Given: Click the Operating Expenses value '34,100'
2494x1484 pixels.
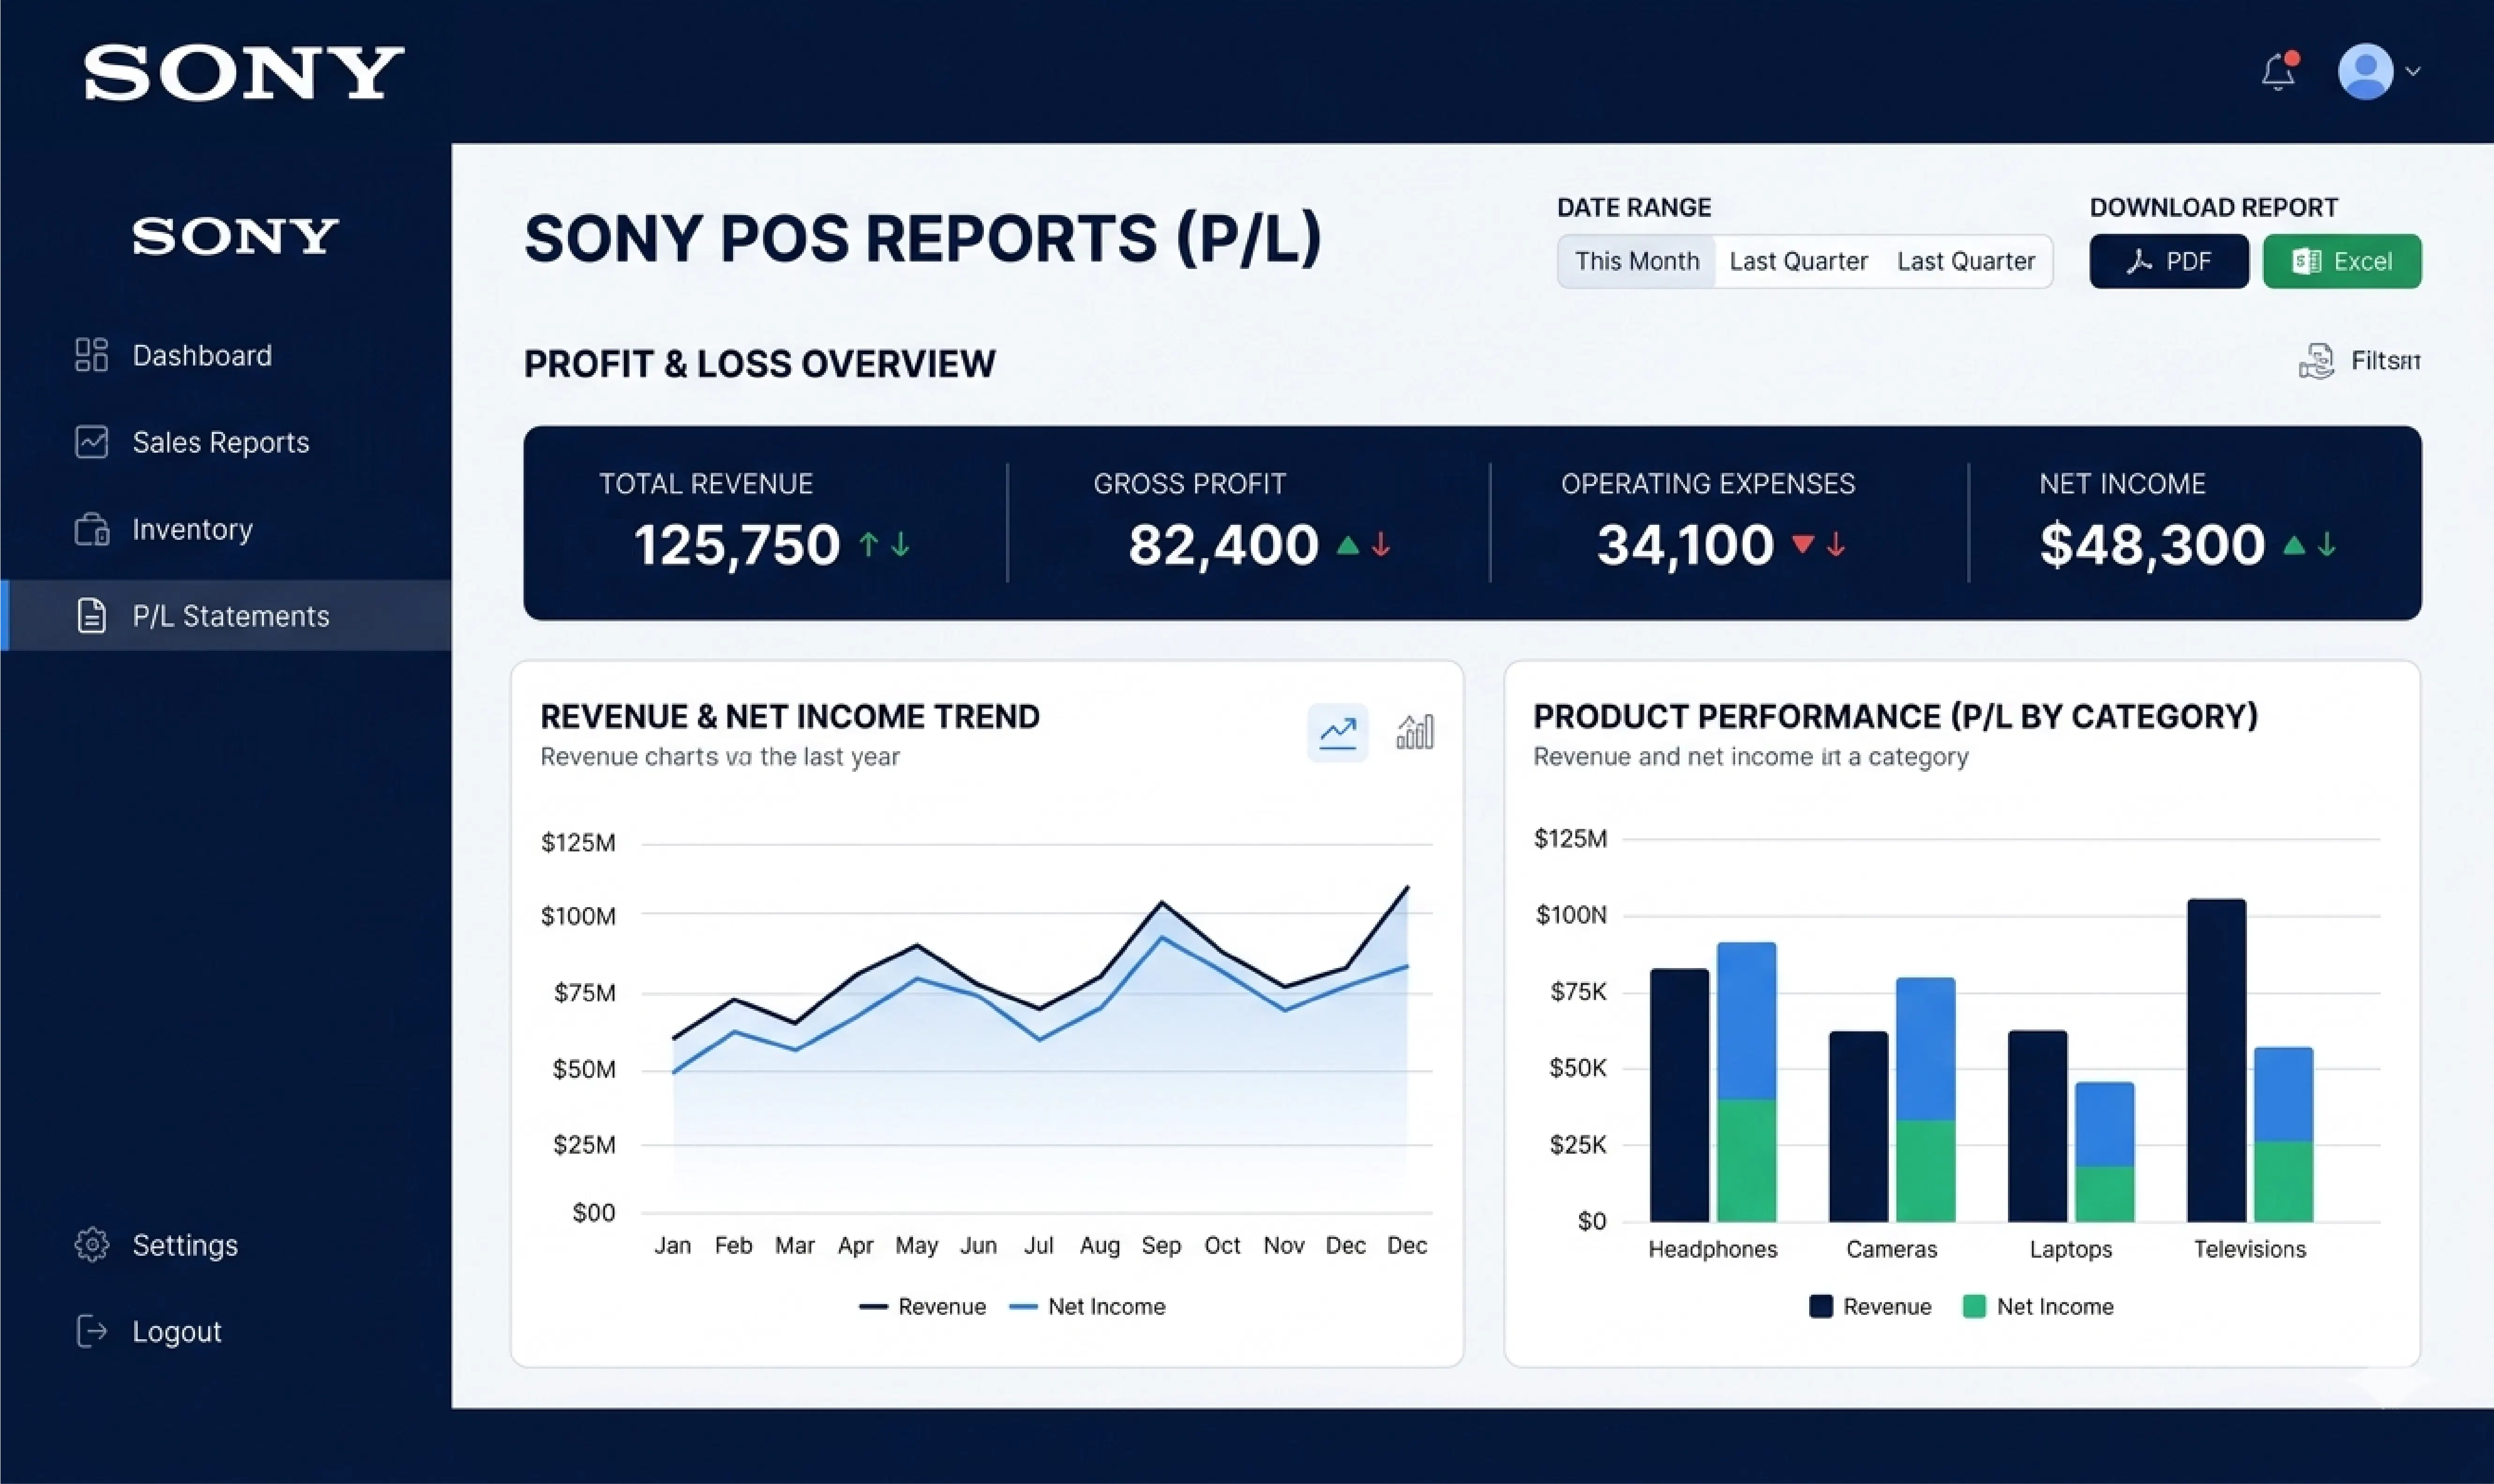Looking at the screenshot, I should (1685, 545).
